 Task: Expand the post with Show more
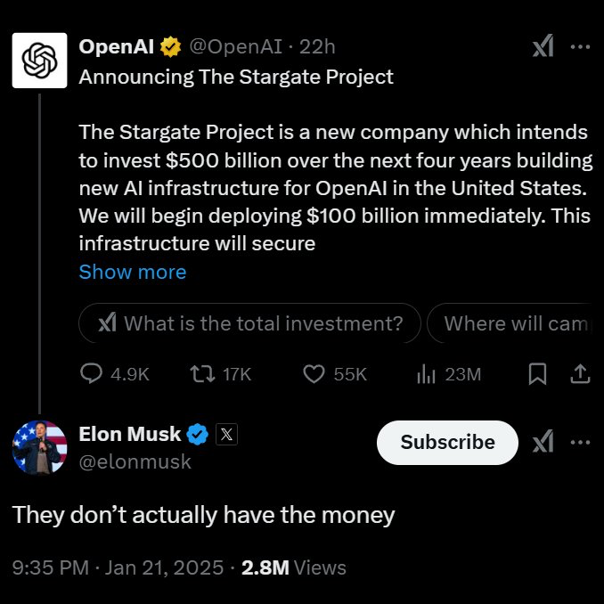pyautogui.click(x=133, y=272)
